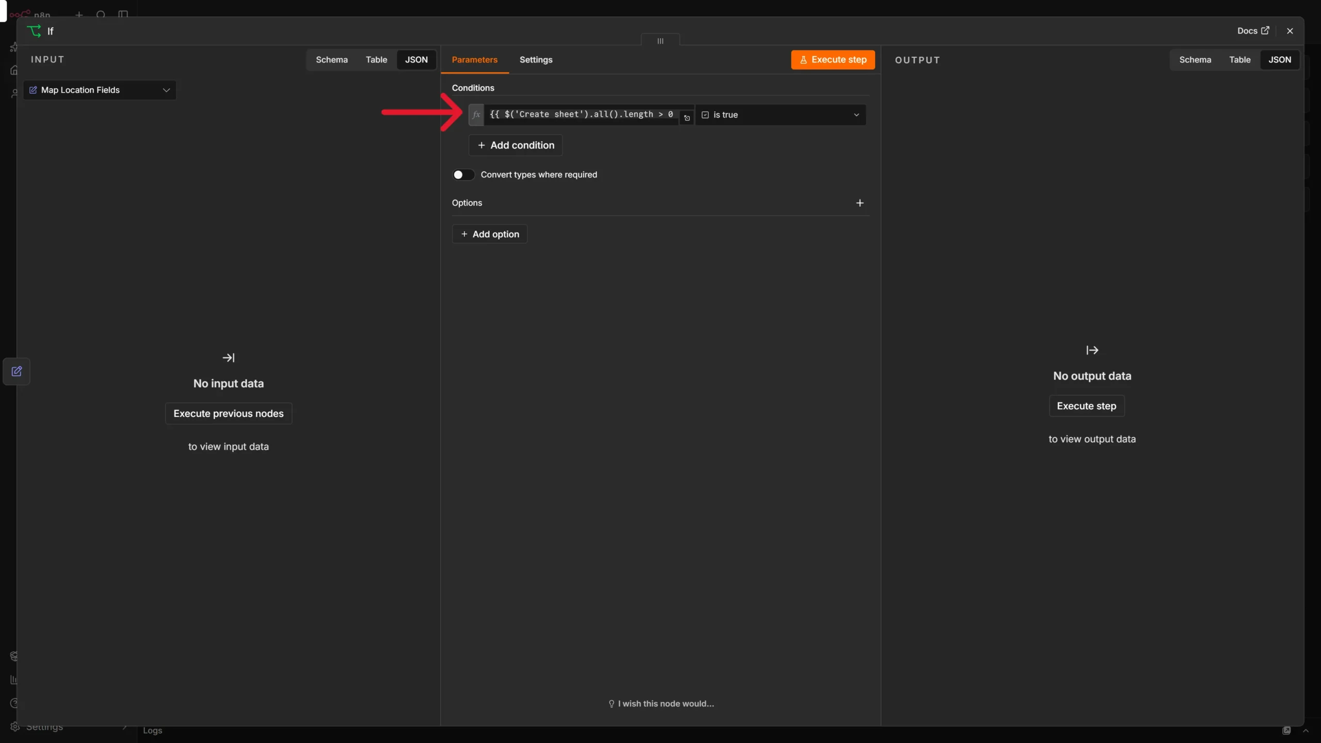Screen dimensions: 1321x743
Task: Click Execute step in output panel
Action: [x=1086, y=406]
